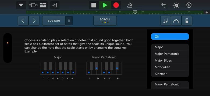Shift keyboard down an octave with left arrow

pyautogui.click(x=23, y=21)
